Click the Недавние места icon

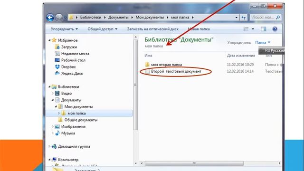tap(57, 53)
